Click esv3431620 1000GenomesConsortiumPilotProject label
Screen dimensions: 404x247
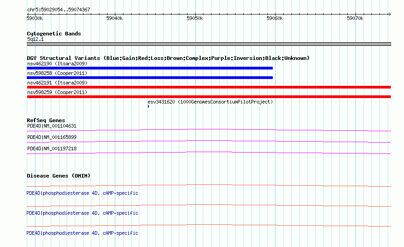210,102
